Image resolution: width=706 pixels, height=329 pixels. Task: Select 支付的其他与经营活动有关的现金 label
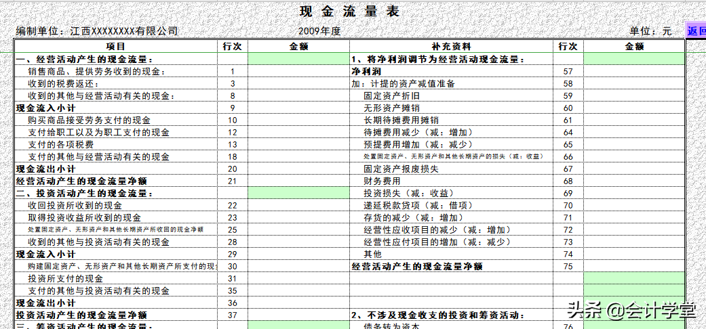pos(98,157)
